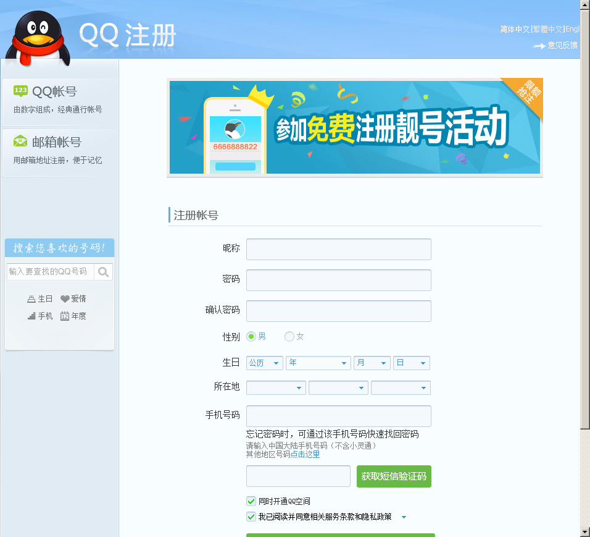Click the arrow icon beside 意见反馈
Screen dimensions: 590x537
coord(539,46)
